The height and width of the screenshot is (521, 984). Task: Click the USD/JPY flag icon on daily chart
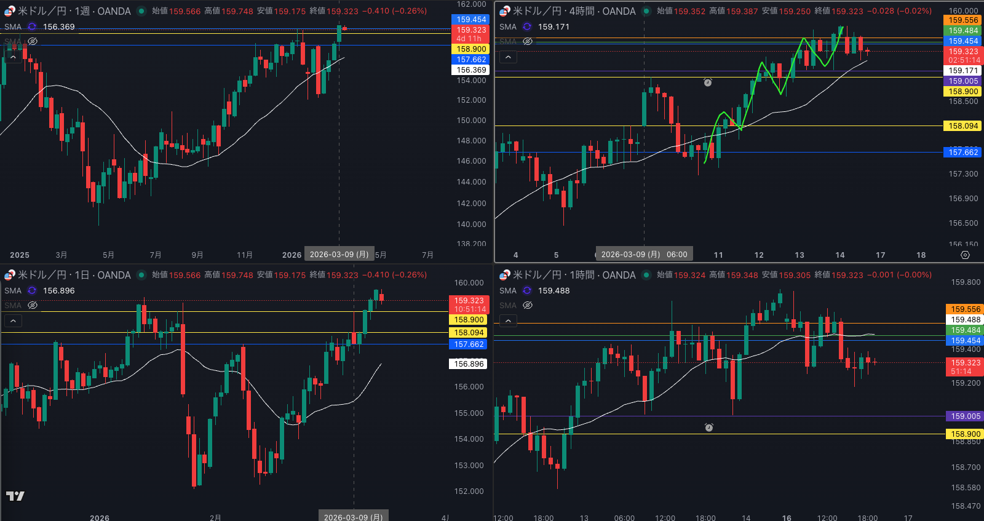click(9, 275)
